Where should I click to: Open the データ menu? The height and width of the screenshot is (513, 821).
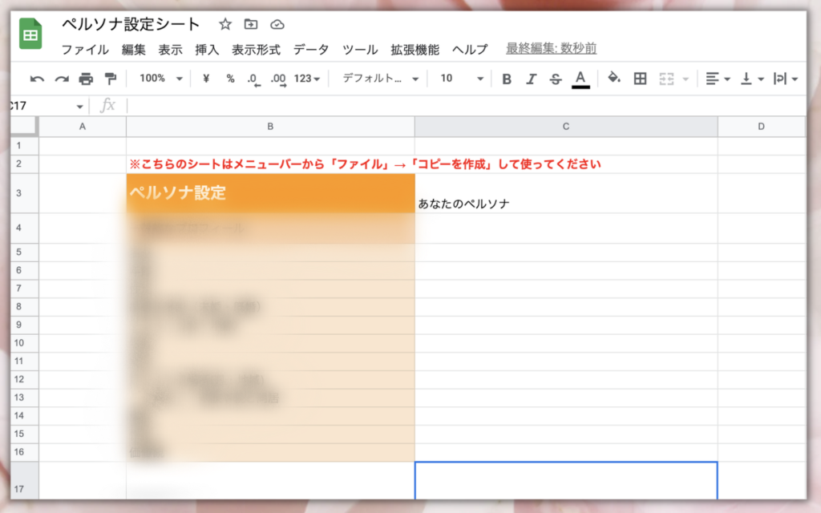click(311, 50)
